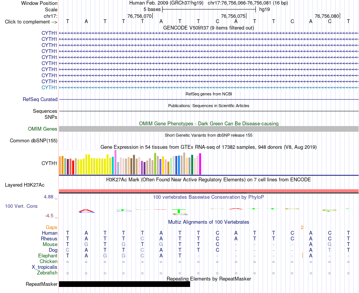Open 'Repeating Elements by RepeatMasker' title
The width and height of the screenshot is (359, 293).
pos(209,279)
